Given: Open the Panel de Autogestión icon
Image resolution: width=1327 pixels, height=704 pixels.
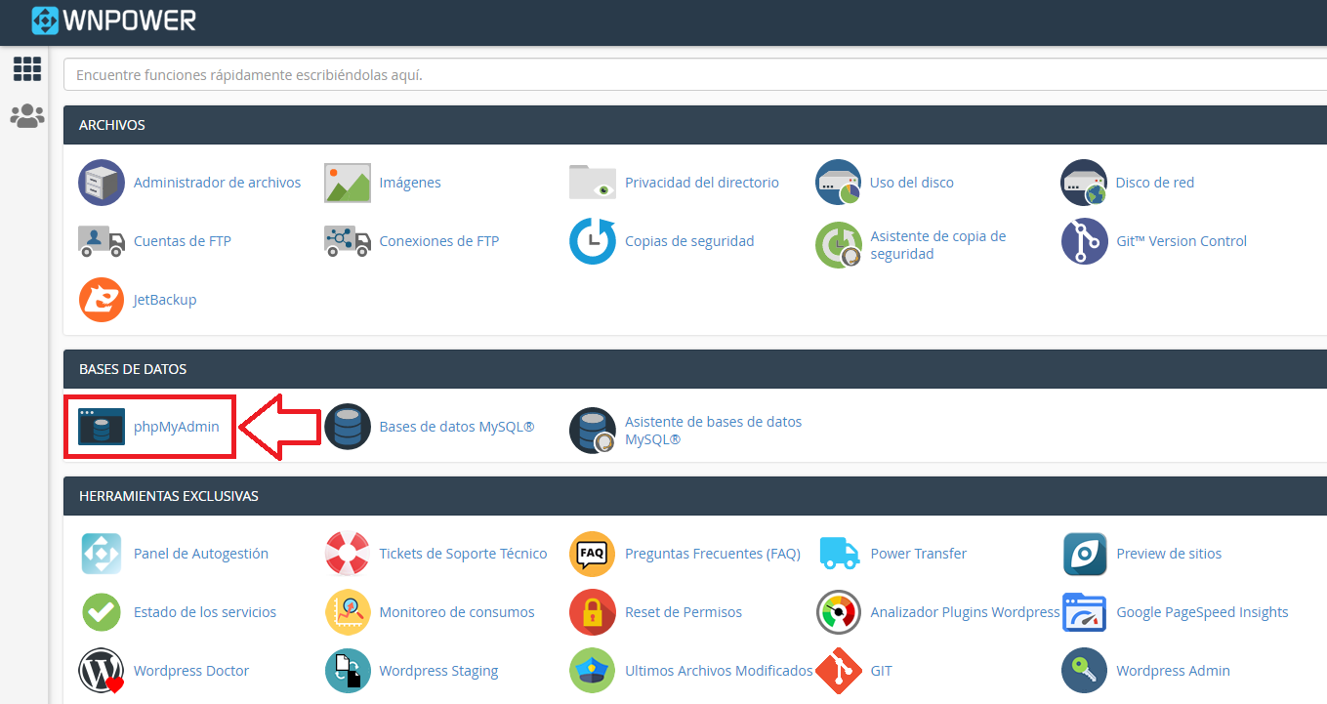Looking at the screenshot, I should point(102,554).
